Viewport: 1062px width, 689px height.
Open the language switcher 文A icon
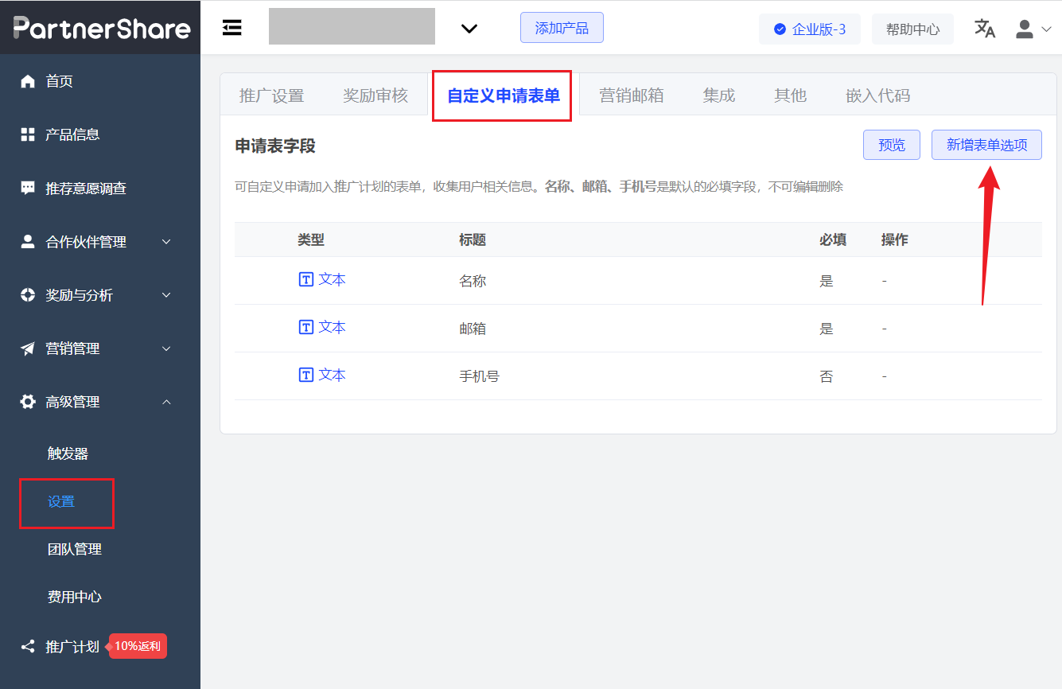(x=986, y=29)
